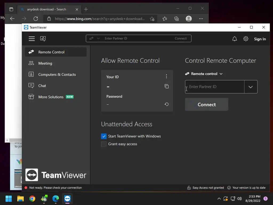Expand connection mode chevron in top bar

(98, 38)
